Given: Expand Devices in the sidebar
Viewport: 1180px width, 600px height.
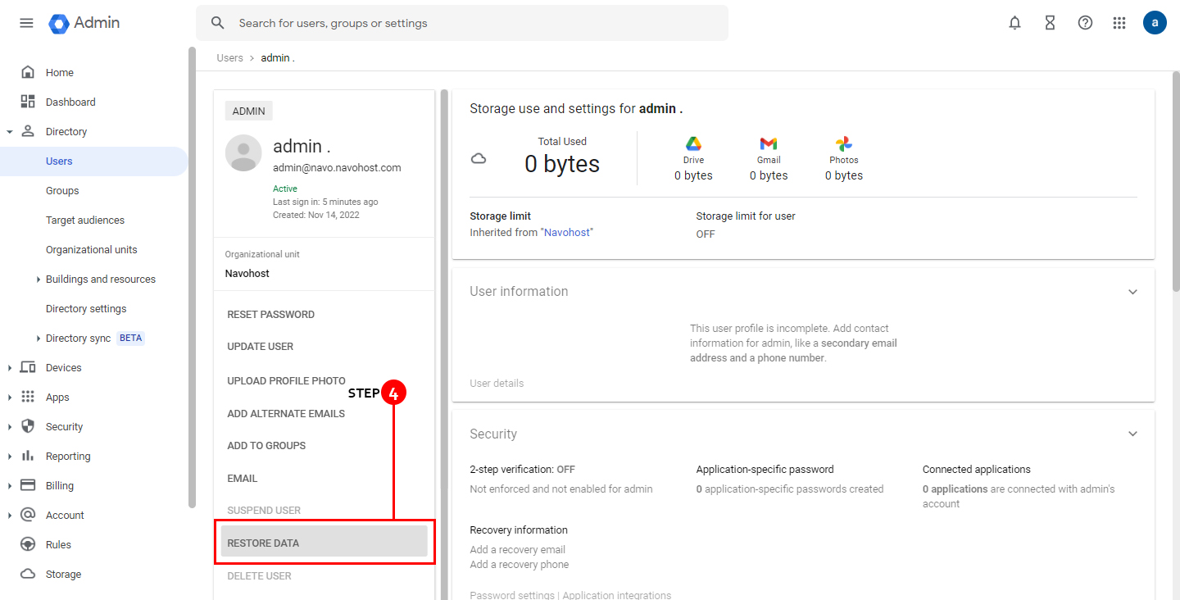Looking at the screenshot, I should 9,368.
